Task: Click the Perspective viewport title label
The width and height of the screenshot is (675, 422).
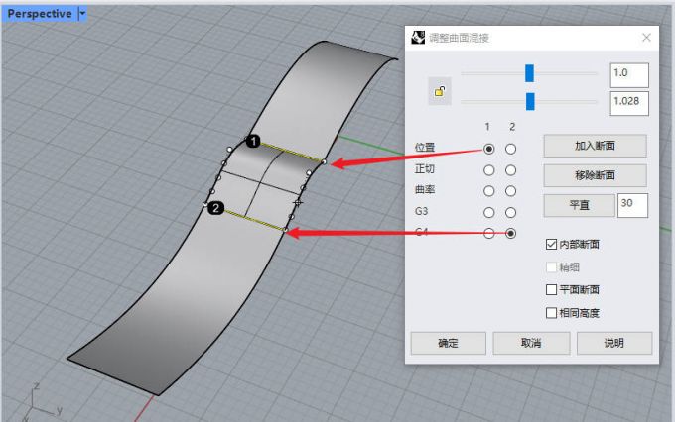Action: (40, 14)
